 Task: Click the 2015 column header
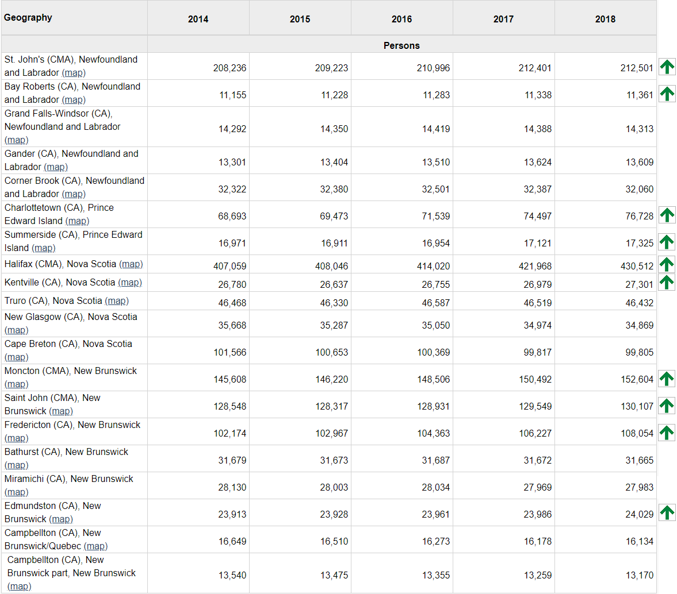point(300,18)
